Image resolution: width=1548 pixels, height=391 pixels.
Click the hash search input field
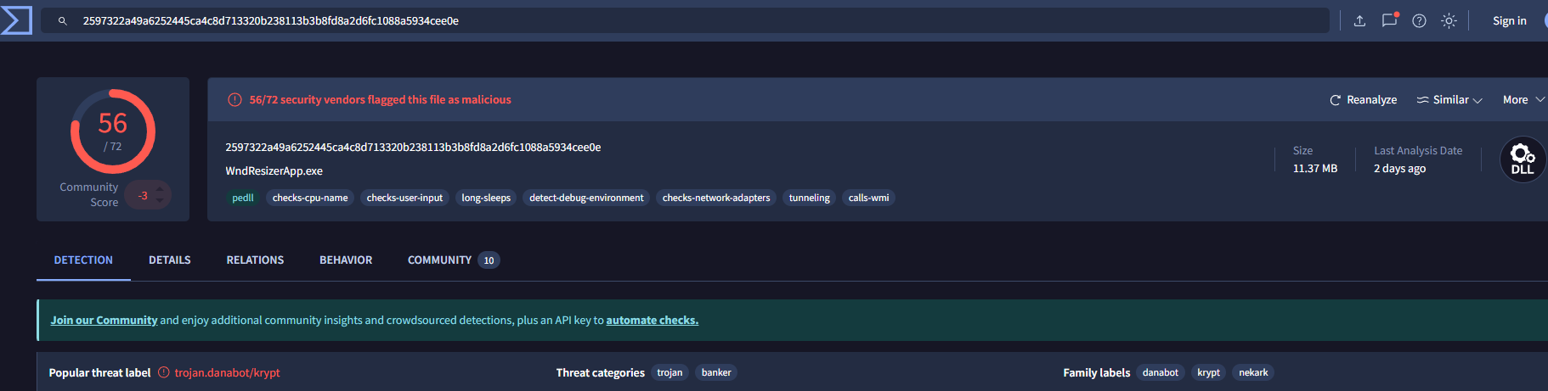tap(685, 21)
